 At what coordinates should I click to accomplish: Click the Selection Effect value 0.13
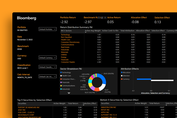(158, 22)
